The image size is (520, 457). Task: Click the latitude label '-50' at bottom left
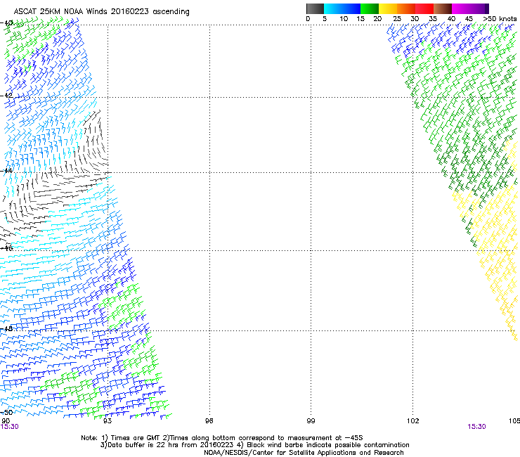coord(6,412)
